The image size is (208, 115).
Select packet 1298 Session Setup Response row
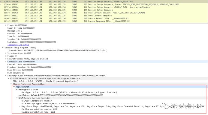(104, 10)
